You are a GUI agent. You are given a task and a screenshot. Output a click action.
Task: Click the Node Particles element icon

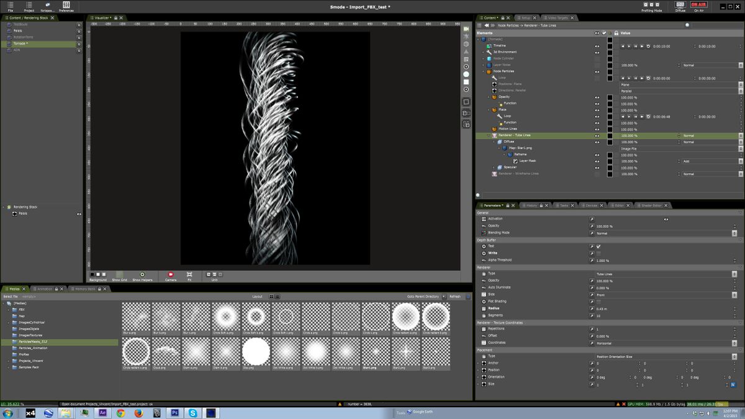pos(489,71)
